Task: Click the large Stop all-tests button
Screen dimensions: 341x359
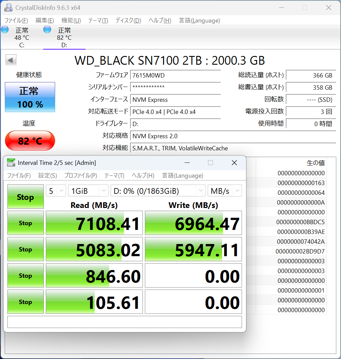Action: (25, 197)
